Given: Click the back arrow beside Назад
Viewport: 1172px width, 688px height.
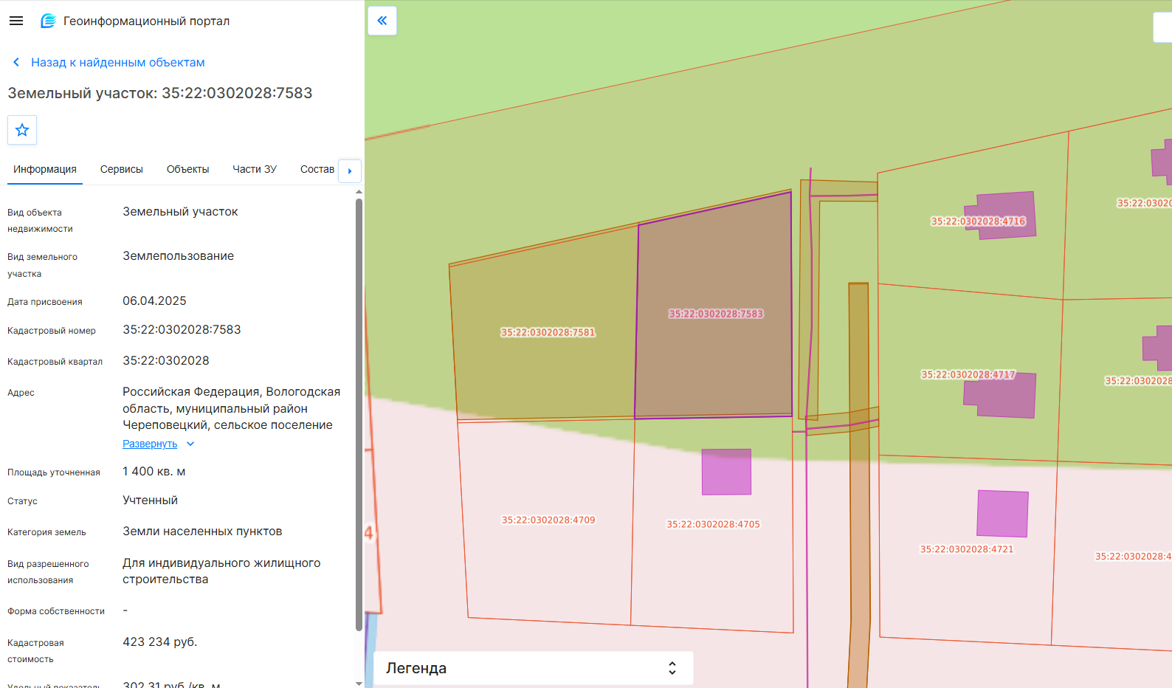Looking at the screenshot, I should point(16,63).
